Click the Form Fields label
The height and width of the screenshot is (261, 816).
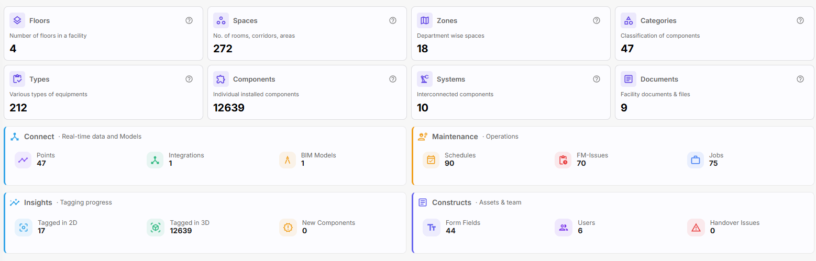[x=463, y=223]
